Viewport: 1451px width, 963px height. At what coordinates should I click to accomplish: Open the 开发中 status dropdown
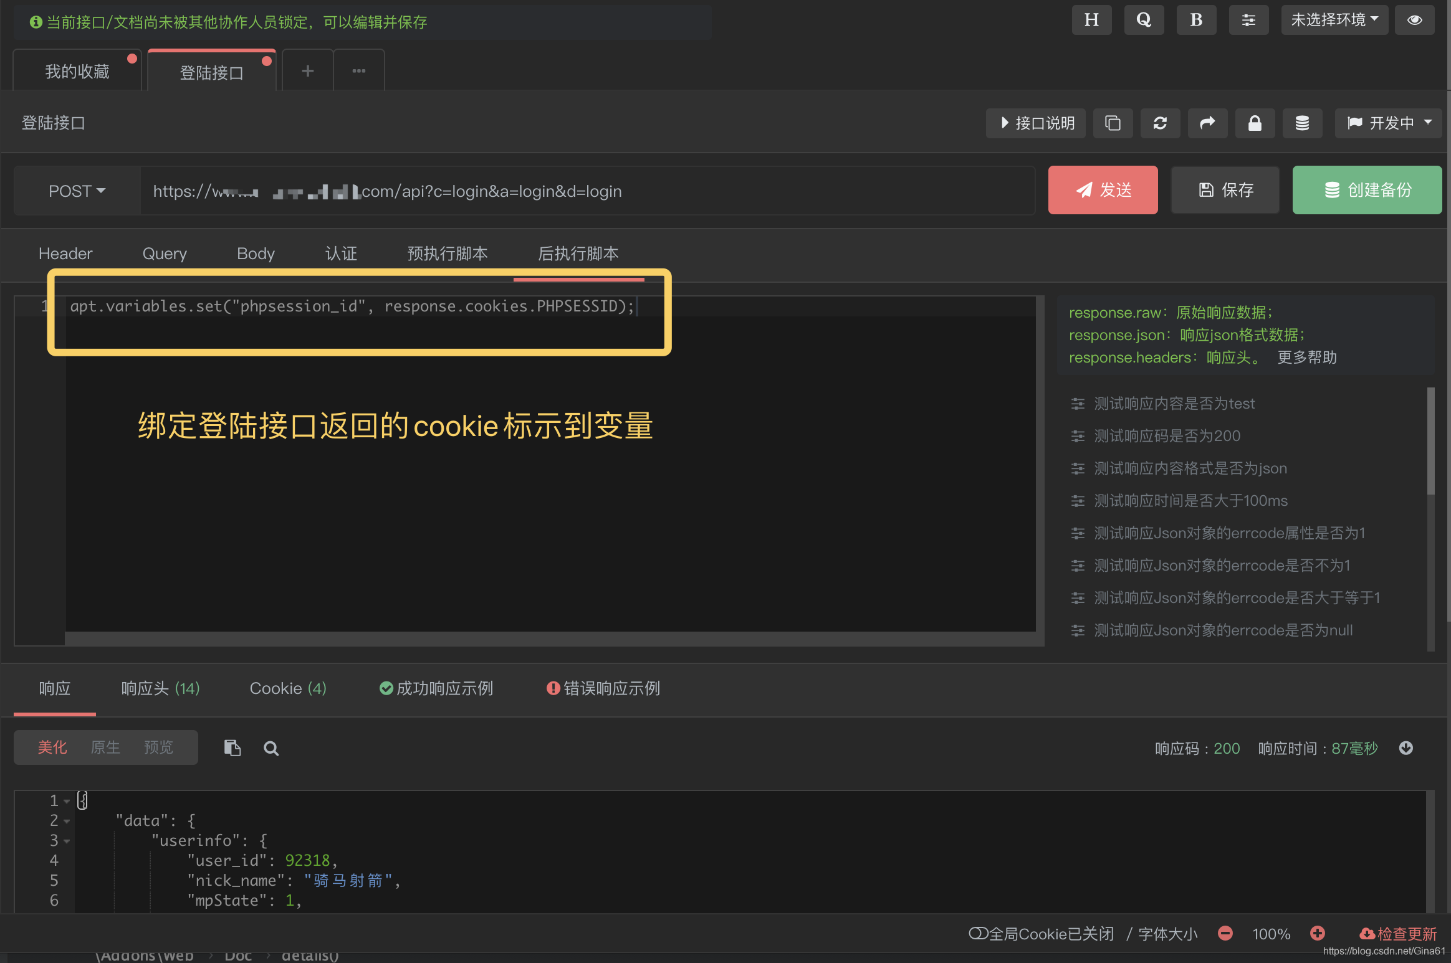tap(1388, 123)
